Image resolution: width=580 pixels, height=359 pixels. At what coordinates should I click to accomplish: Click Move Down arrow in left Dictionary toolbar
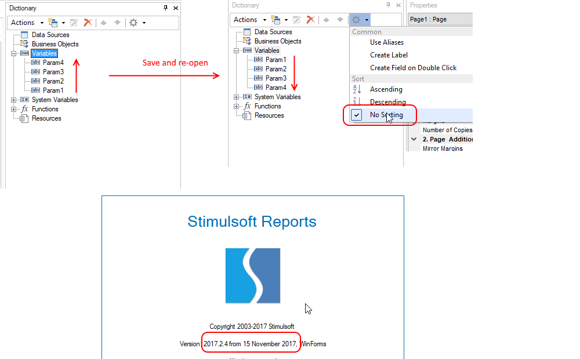pos(117,23)
